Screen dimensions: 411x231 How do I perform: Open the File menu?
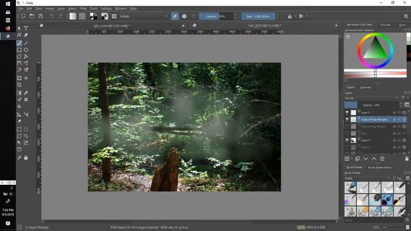[21, 8]
